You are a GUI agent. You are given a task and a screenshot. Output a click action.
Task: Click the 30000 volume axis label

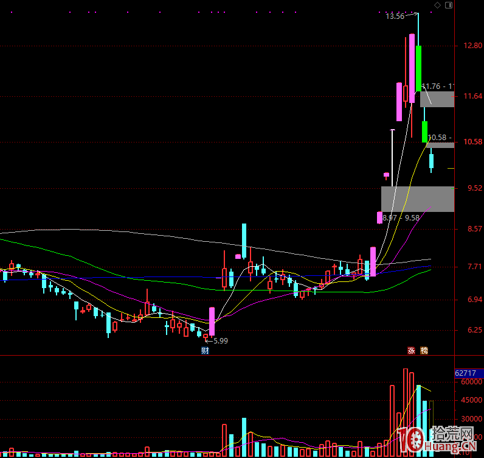[x=471, y=419]
